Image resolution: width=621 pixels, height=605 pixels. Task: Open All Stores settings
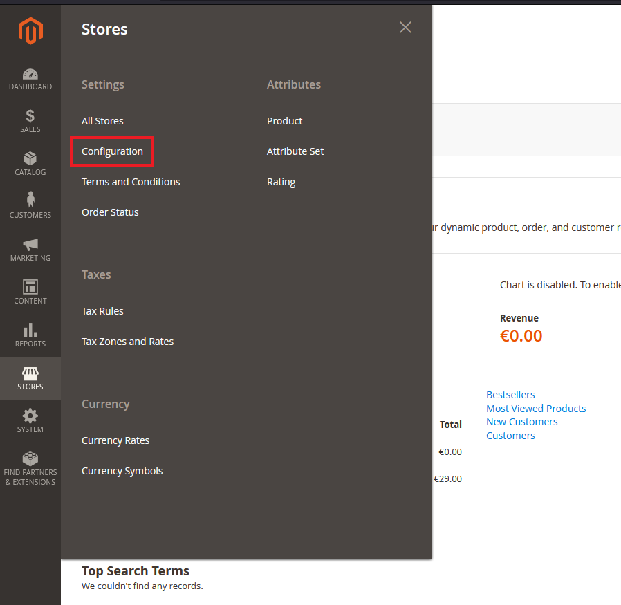pyautogui.click(x=102, y=121)
